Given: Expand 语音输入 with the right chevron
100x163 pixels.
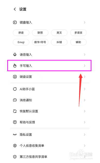Looking at the screenshot, I should click(x=84, y=55).
